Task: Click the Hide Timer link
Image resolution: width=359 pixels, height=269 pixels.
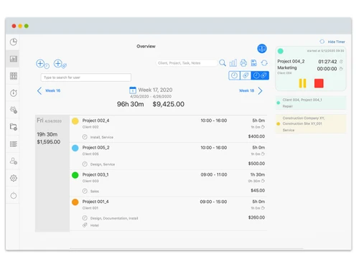Action: (336, 42)
